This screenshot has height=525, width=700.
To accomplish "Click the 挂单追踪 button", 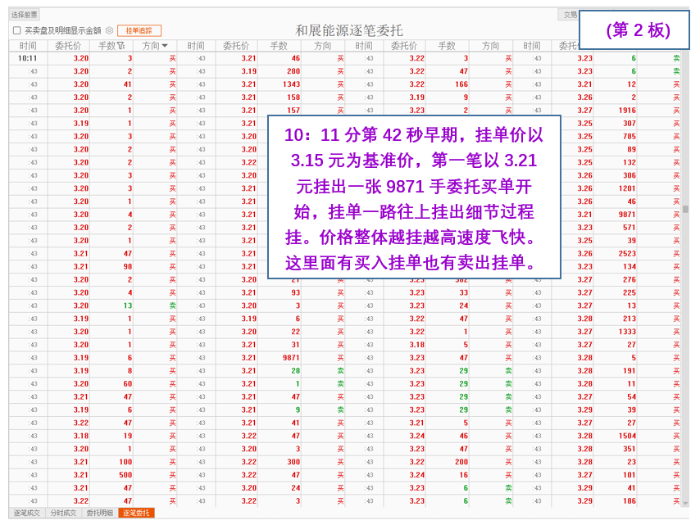I will [x=139, y=30].
